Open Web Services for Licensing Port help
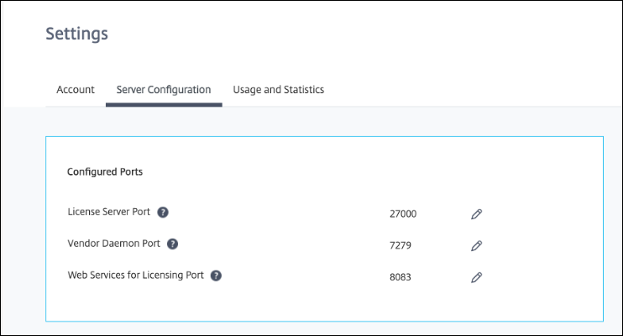The height and width of the screenshot is (336, 623). pos(216,275)
